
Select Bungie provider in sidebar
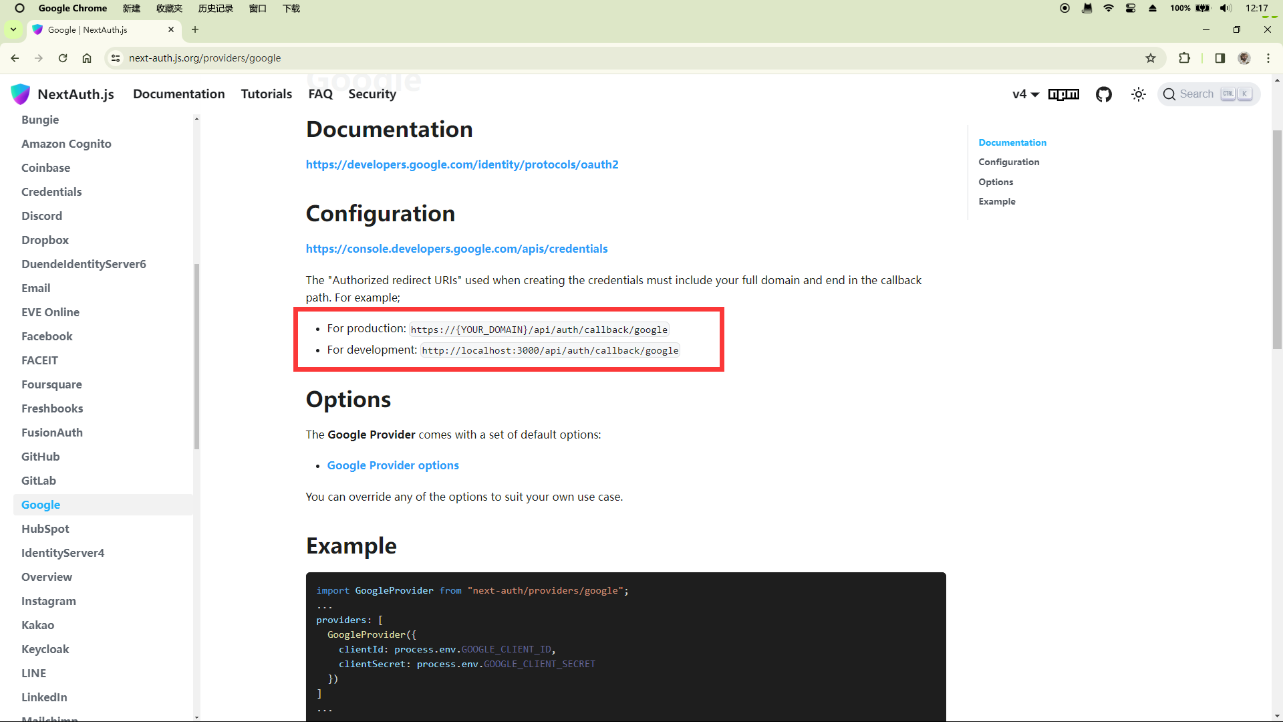[40, 120]
